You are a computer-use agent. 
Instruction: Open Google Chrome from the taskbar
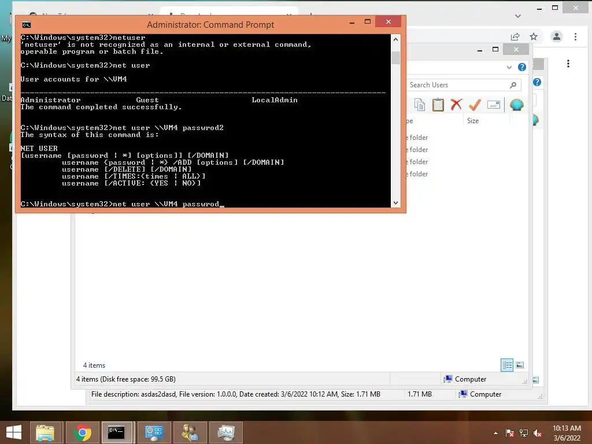click(x=82, y=432)
